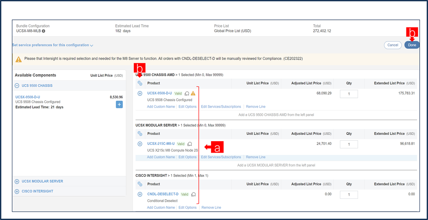The height and width of the screenshot is (220, 428).
Task: Click Add Custom Name under UCSX-9508-D-U
Action: tap(161, 106)
